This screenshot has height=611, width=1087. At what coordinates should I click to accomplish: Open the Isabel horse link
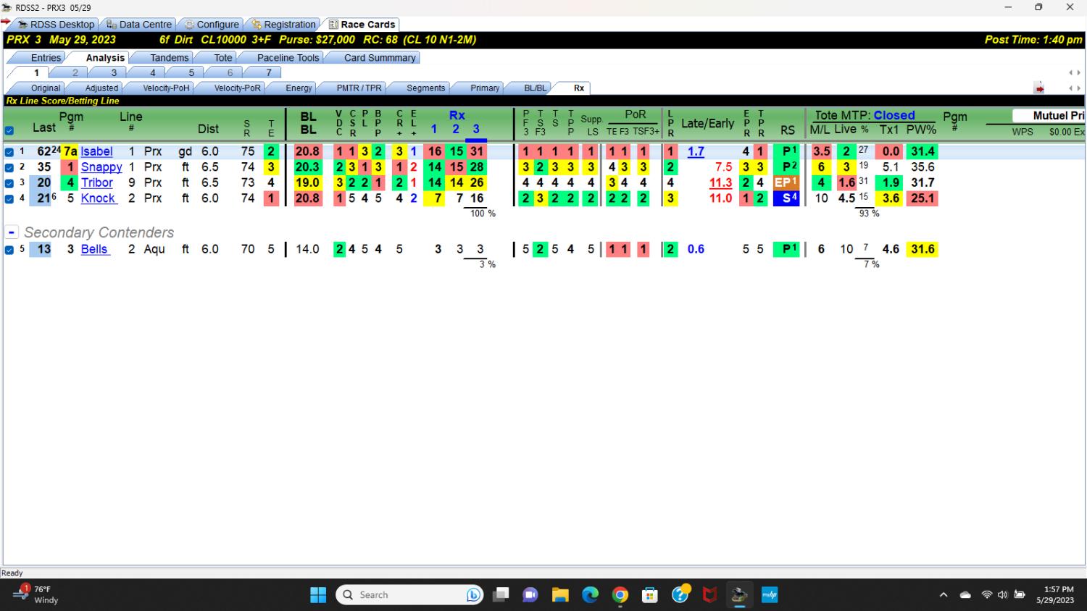[x=96, y=151]
